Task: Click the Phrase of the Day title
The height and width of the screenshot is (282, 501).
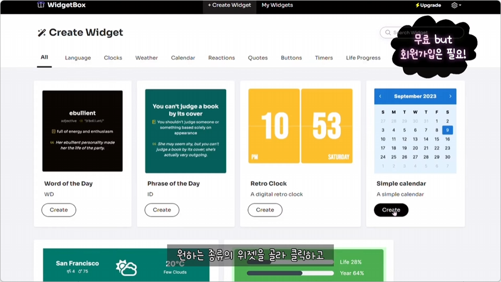Action: click(x=174, y=184)
